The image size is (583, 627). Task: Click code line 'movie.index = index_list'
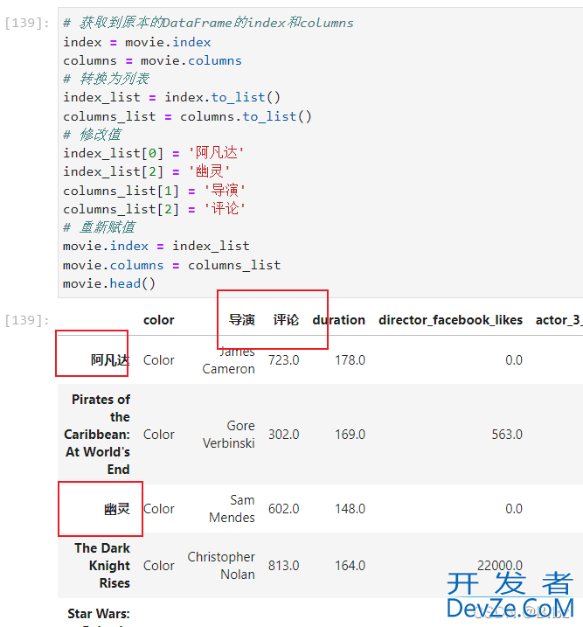(156, 246)
